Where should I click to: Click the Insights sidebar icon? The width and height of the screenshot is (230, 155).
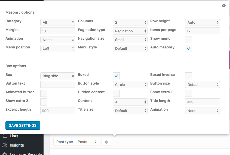(x=5, y=145)
